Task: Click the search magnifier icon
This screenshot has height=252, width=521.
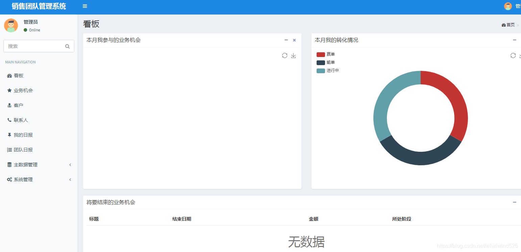Action: coord(67,46)
